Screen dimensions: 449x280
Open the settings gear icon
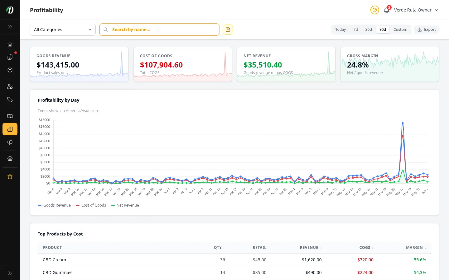point(10,159)
